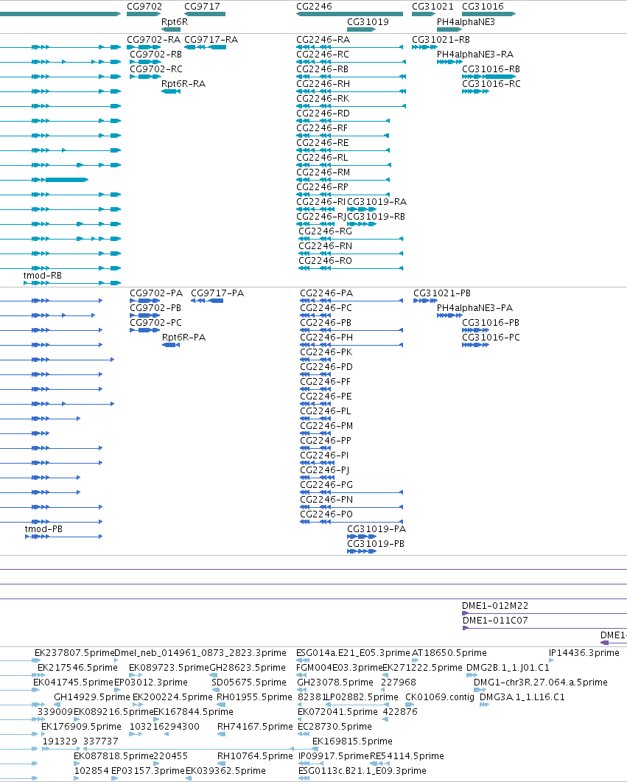Image resolution: width=627 pixels, height=782 pixels.
Task: Select EST ESG0113c.B21.1_E09.3prime
Action: (x=362, y=770)
